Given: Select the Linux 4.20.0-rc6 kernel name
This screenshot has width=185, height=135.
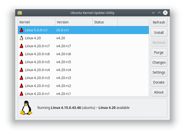Looking at the screenshot, I should point(37,54).
